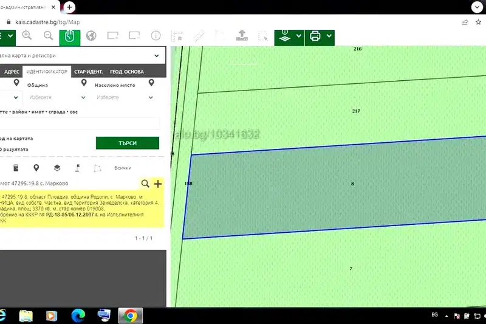Viewport: 486px width, 324px height.
Task: Click the zoom in magnifier tool
Action: (x=27, y=36)
